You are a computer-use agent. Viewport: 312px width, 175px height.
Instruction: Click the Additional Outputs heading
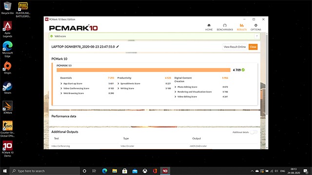tap(65, 132)
